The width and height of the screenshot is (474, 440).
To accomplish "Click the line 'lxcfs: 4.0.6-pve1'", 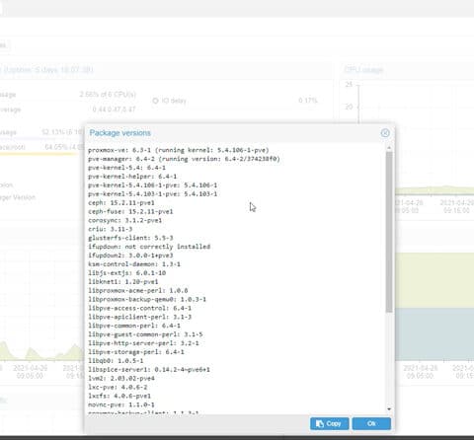I will pos(119,396).
